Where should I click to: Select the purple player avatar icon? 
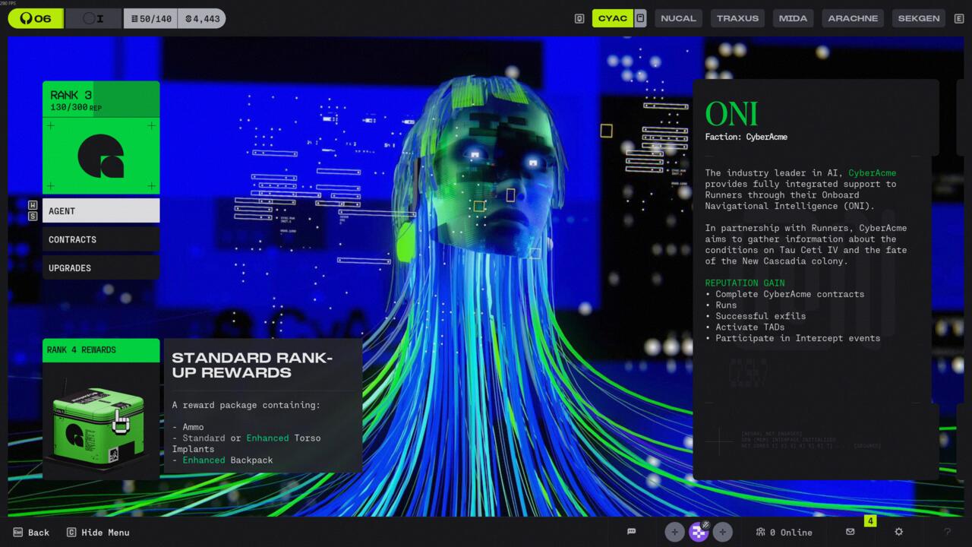coord(699,532)
